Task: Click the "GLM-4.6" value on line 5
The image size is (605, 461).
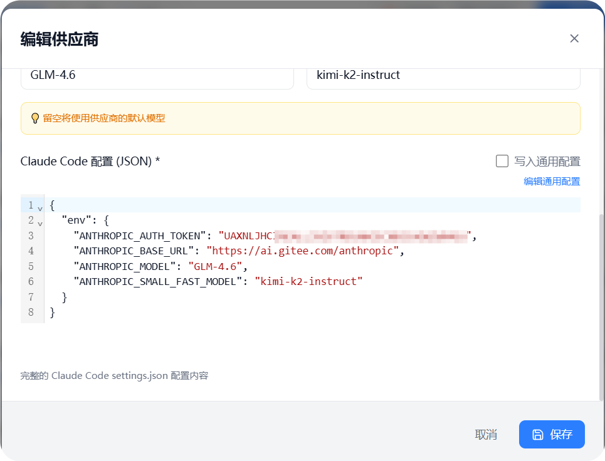Action: click(215, 266)
